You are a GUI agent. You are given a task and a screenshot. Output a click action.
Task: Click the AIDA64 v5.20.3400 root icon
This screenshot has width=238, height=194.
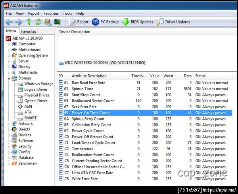[x=8, y=38]
